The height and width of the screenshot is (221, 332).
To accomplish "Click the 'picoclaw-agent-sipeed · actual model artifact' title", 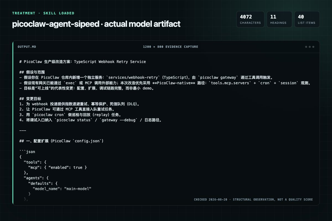I will (96, 24).
